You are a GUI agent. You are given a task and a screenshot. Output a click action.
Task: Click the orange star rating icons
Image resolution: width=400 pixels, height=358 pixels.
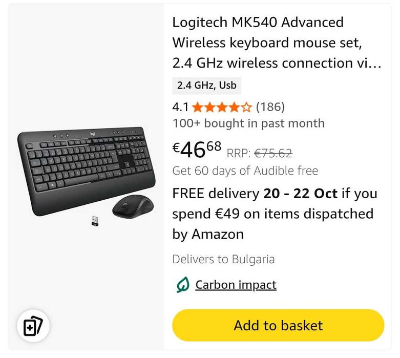[222, 107]
